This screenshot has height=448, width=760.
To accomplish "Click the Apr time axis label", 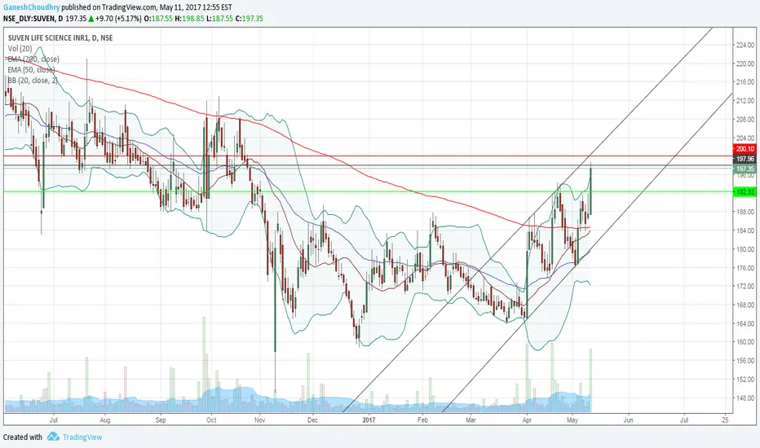I will (x=527, y=420).
